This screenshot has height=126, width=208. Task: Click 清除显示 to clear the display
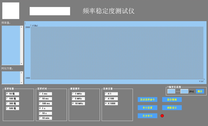click(x=172, y=108)
